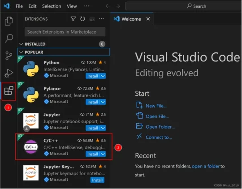Click Microsoft publisher name under Jupyter Keymap
Image resolution: width=242 pixels, height=189 pixels.
point(59,180)
